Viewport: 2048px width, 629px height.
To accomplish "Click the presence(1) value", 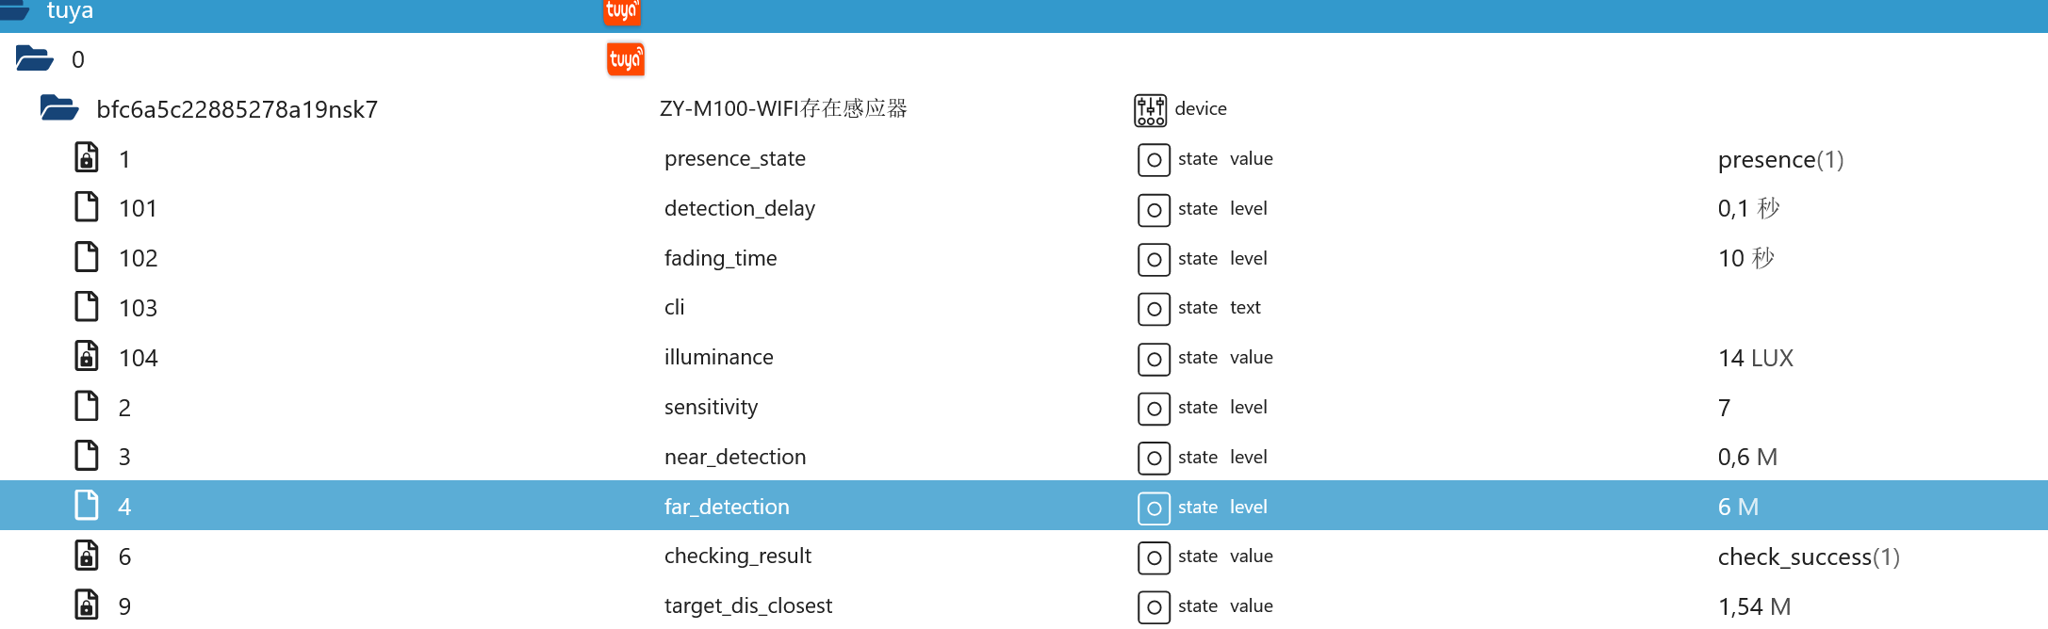I will (x=1780, y=159).
